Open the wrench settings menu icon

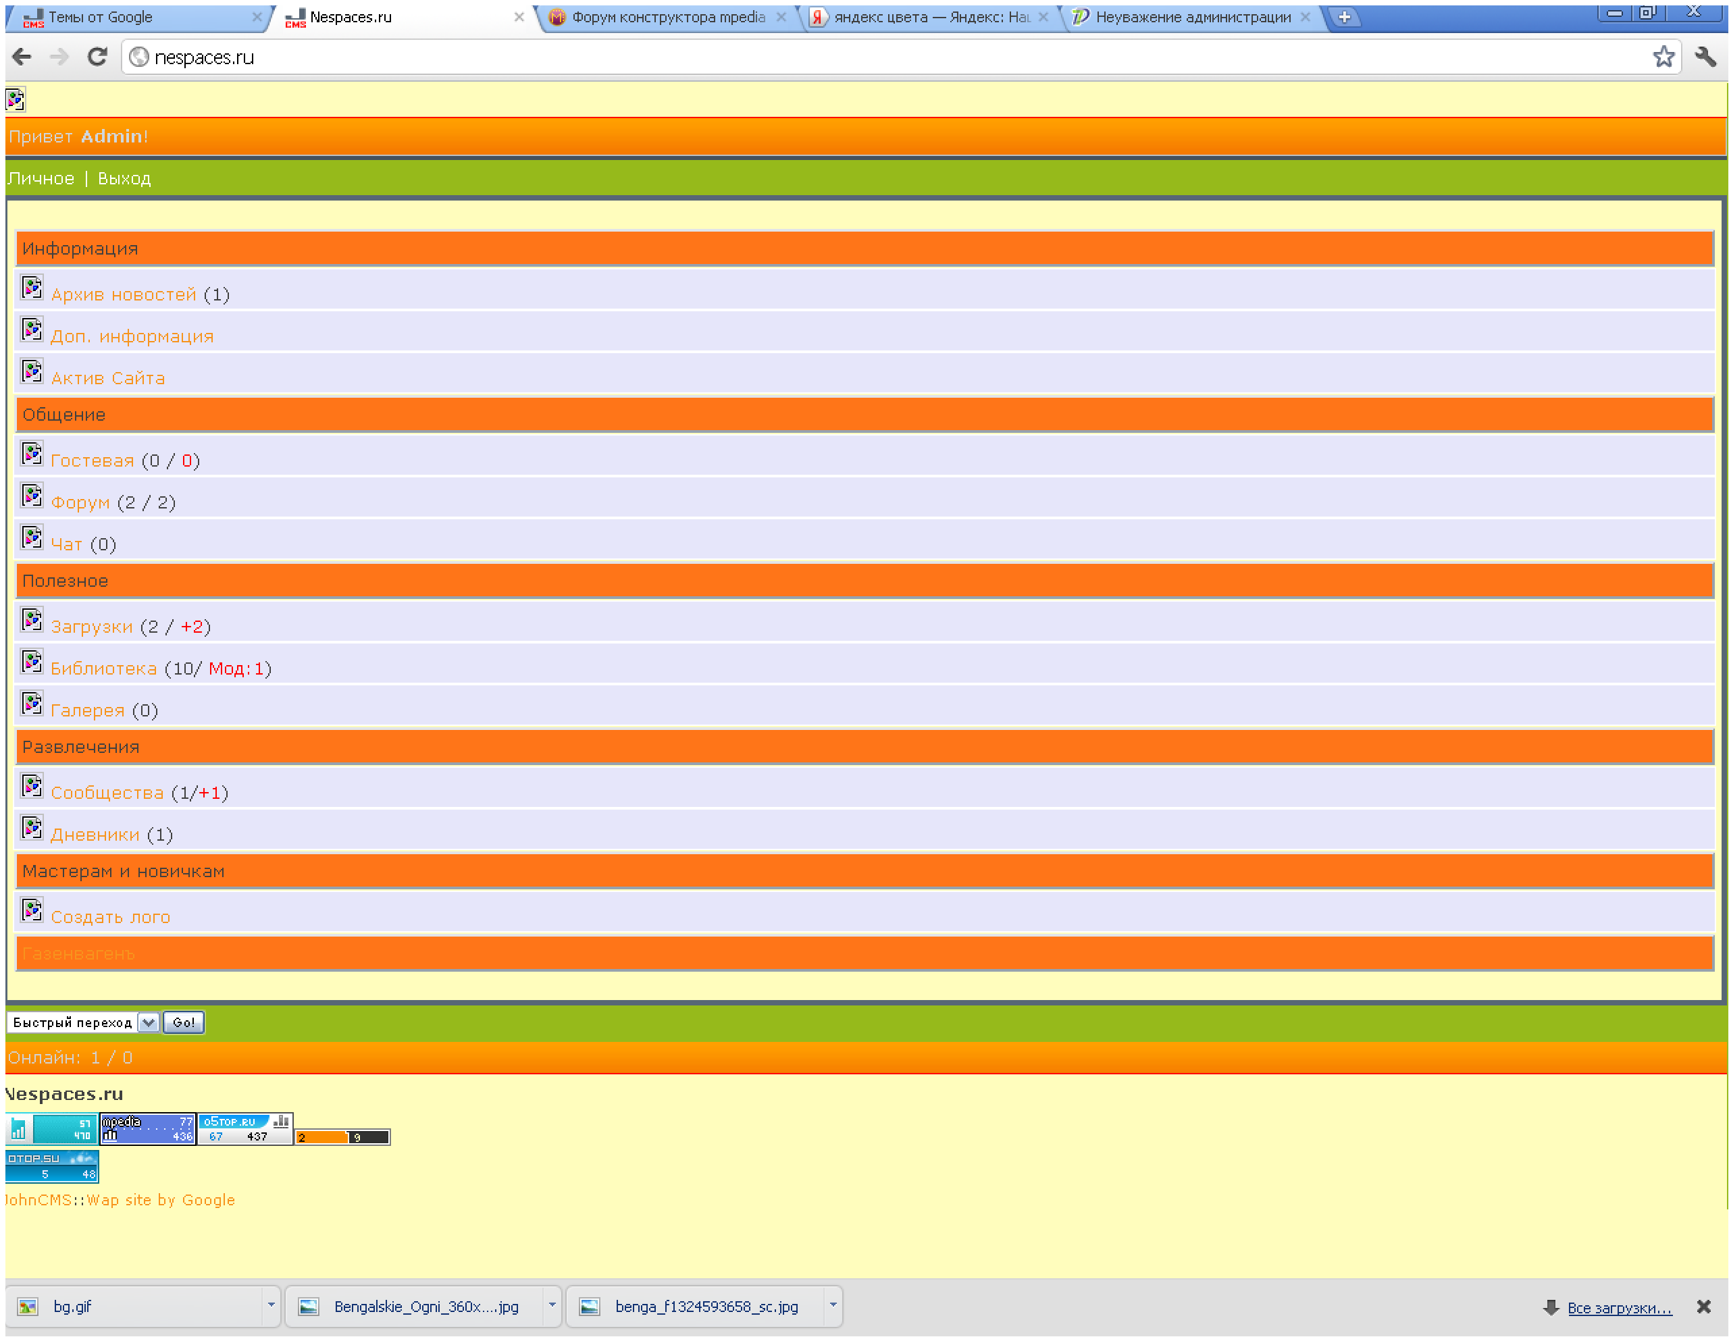[1705, 57]
